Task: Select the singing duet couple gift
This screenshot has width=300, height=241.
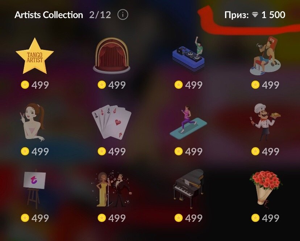Action: pyautogui.click(x=112, y=189)
